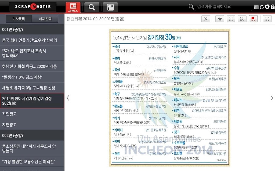Screen dimensions: 275x171
Task: Select the 002면 (종합) section header
Action: point(32,135)
